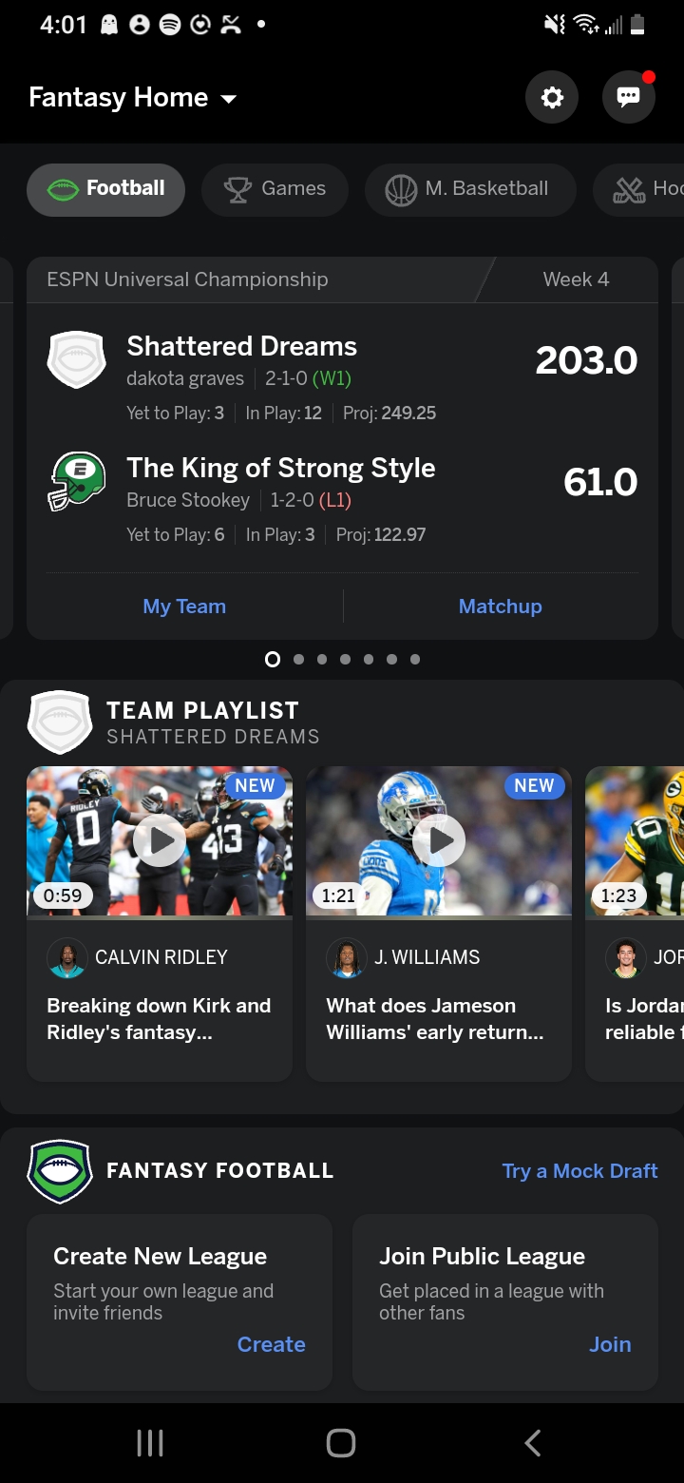Open the settings gear icon

pyautogui.click(x=552, y=97)
